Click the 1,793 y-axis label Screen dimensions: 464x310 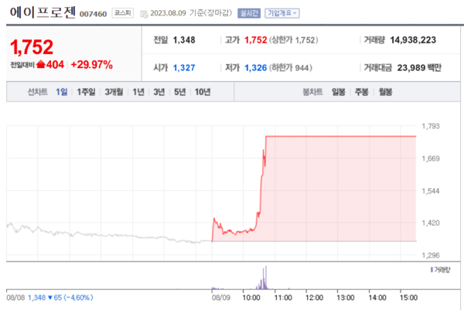tap(431, 126)
